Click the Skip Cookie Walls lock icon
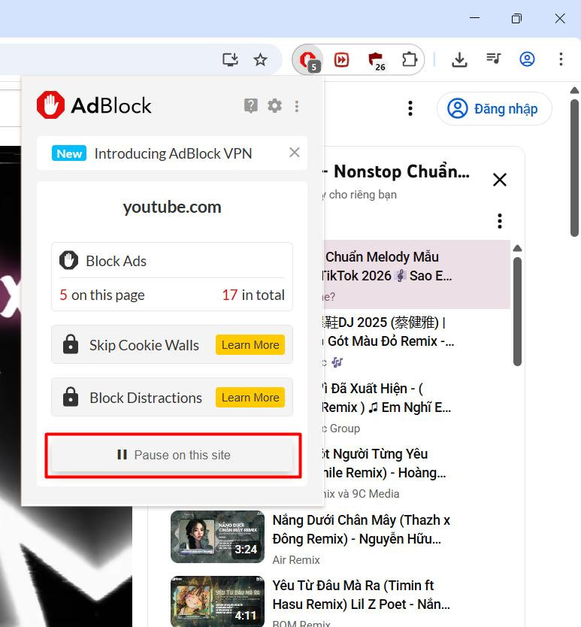Viewport: 581px width, 627px height. pos(71,344)
